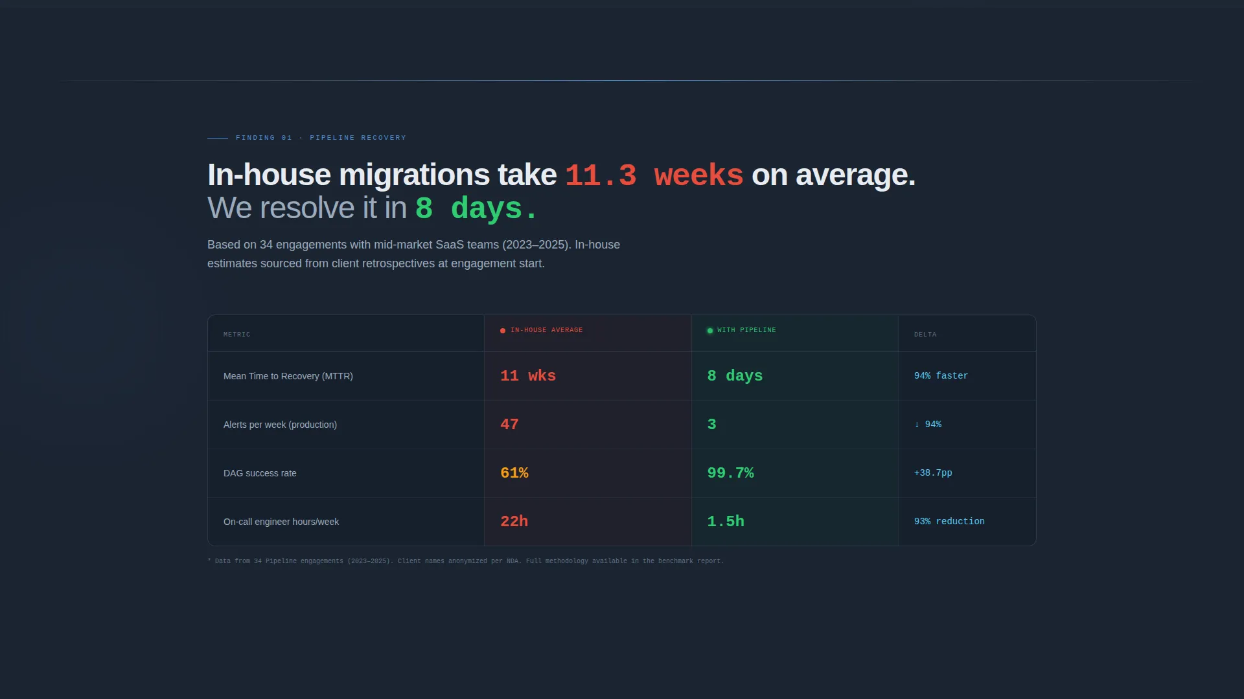This screenshot has height=699, width=1244.
Task: Click the In-House Average column header
Action: [547, 330]
